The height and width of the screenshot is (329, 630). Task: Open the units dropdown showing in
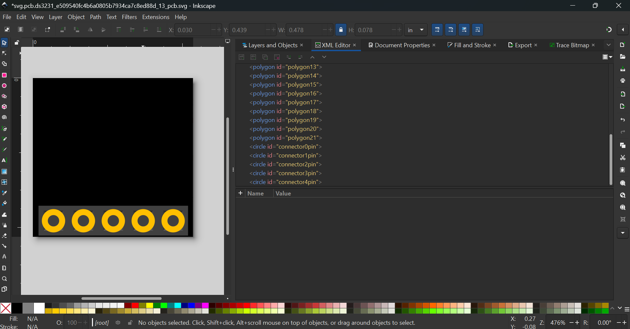416,30
